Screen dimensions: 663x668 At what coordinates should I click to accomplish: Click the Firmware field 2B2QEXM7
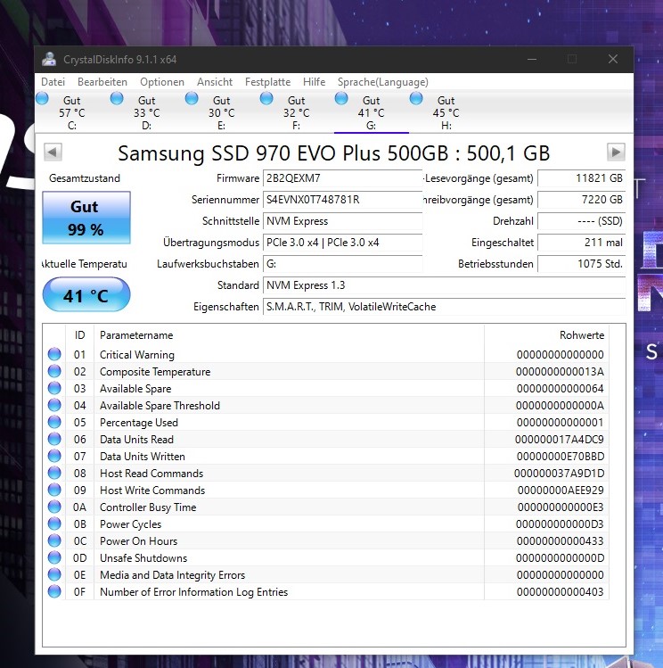(x=342, y=178)
